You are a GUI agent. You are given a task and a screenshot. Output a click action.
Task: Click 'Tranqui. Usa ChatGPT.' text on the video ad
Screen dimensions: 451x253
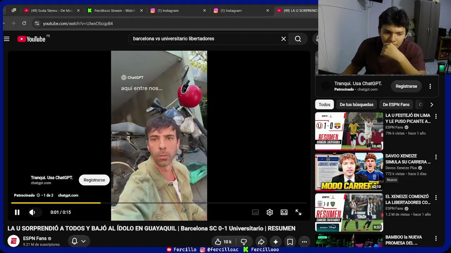[52, 178]
